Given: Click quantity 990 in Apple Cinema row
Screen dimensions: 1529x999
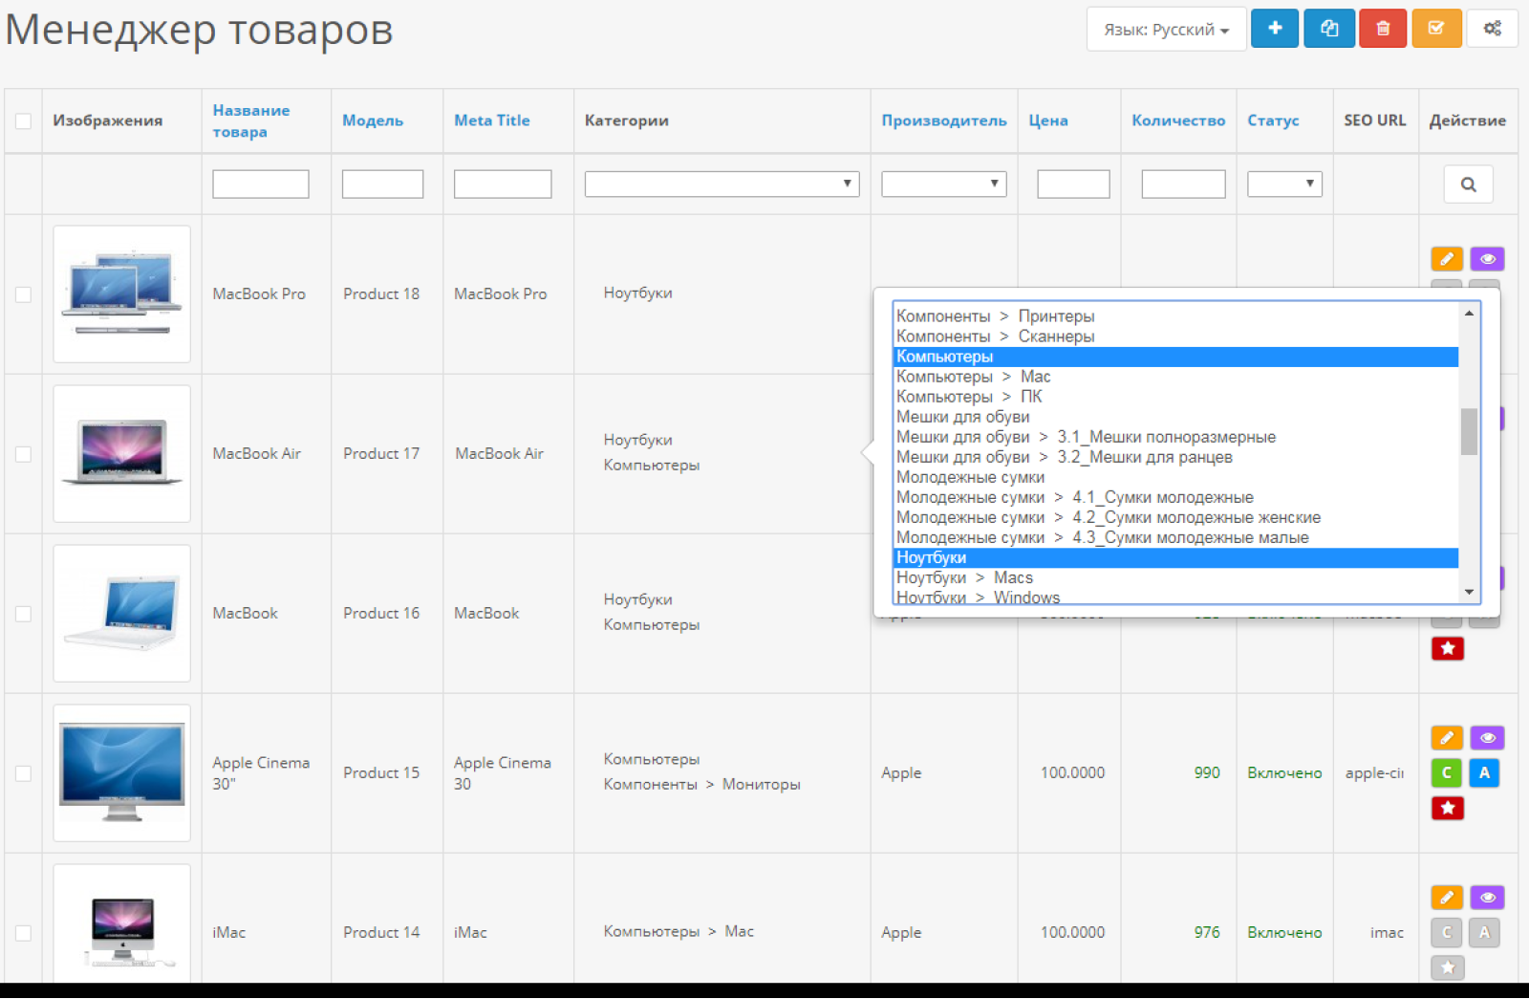Looking at the screenshot, I should [1207, 772].
